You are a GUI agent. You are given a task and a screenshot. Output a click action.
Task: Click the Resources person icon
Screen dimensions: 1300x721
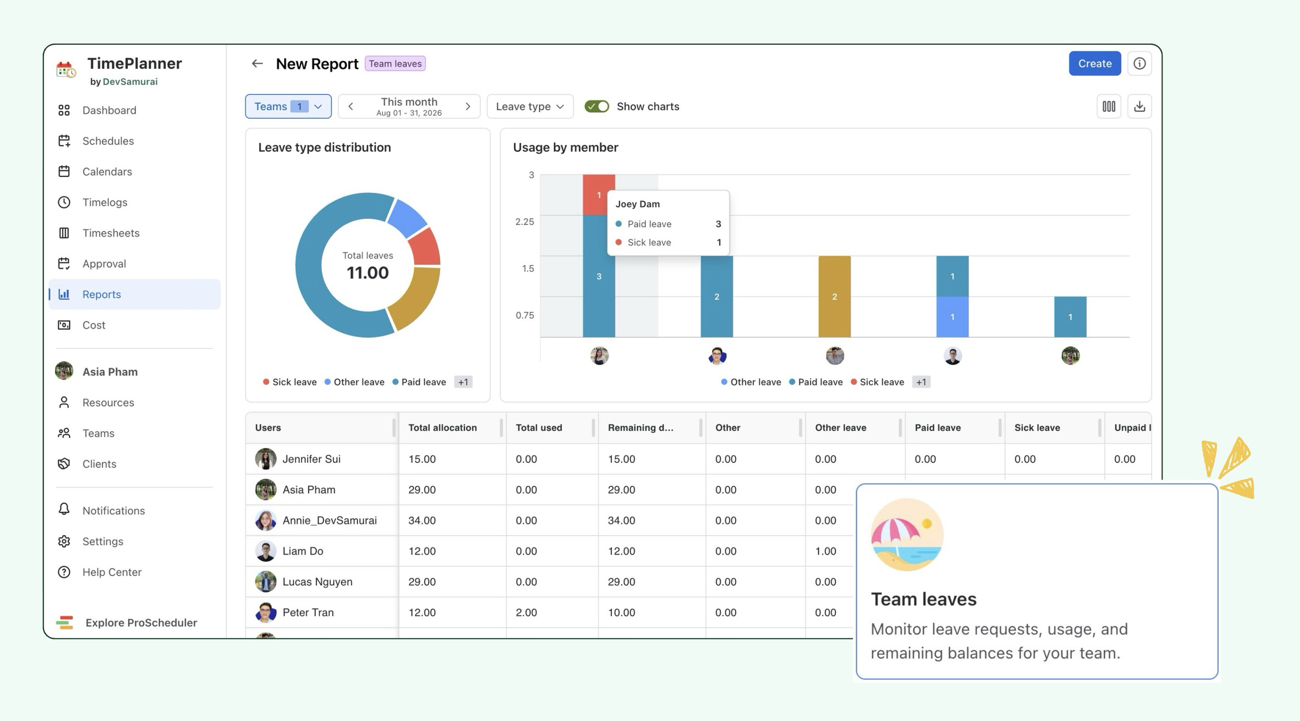tap(64, 403)
